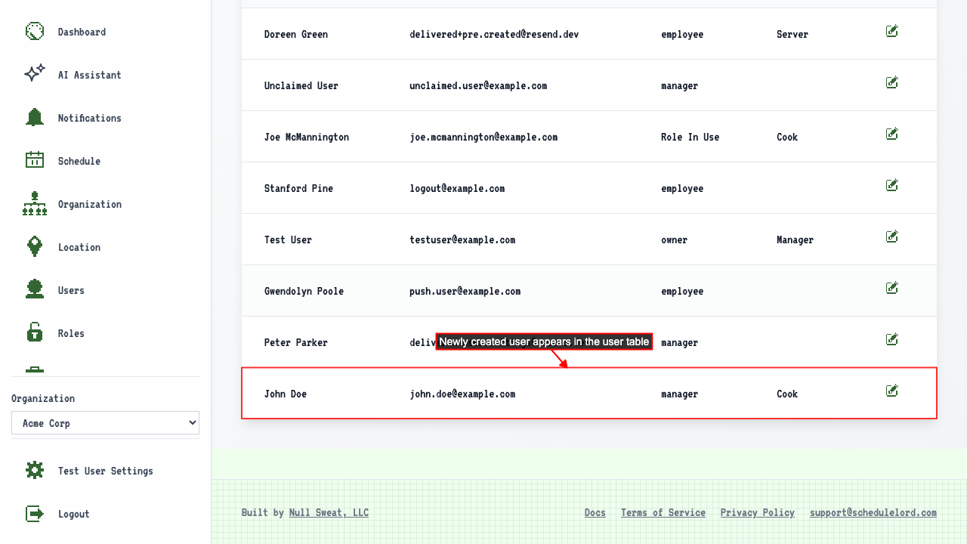The height and width of the screenshot is (544, 967).
Task: Edit Stanford Pine's user entry
Action: click(x=891, y=185)
